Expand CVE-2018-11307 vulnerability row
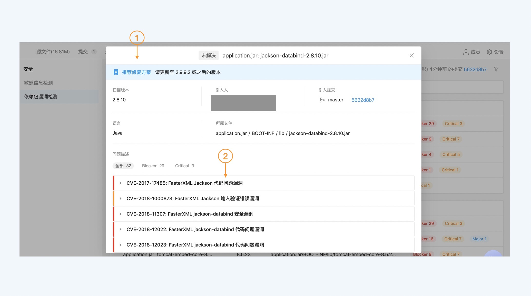The image size is (531, 296). (121, 214)
